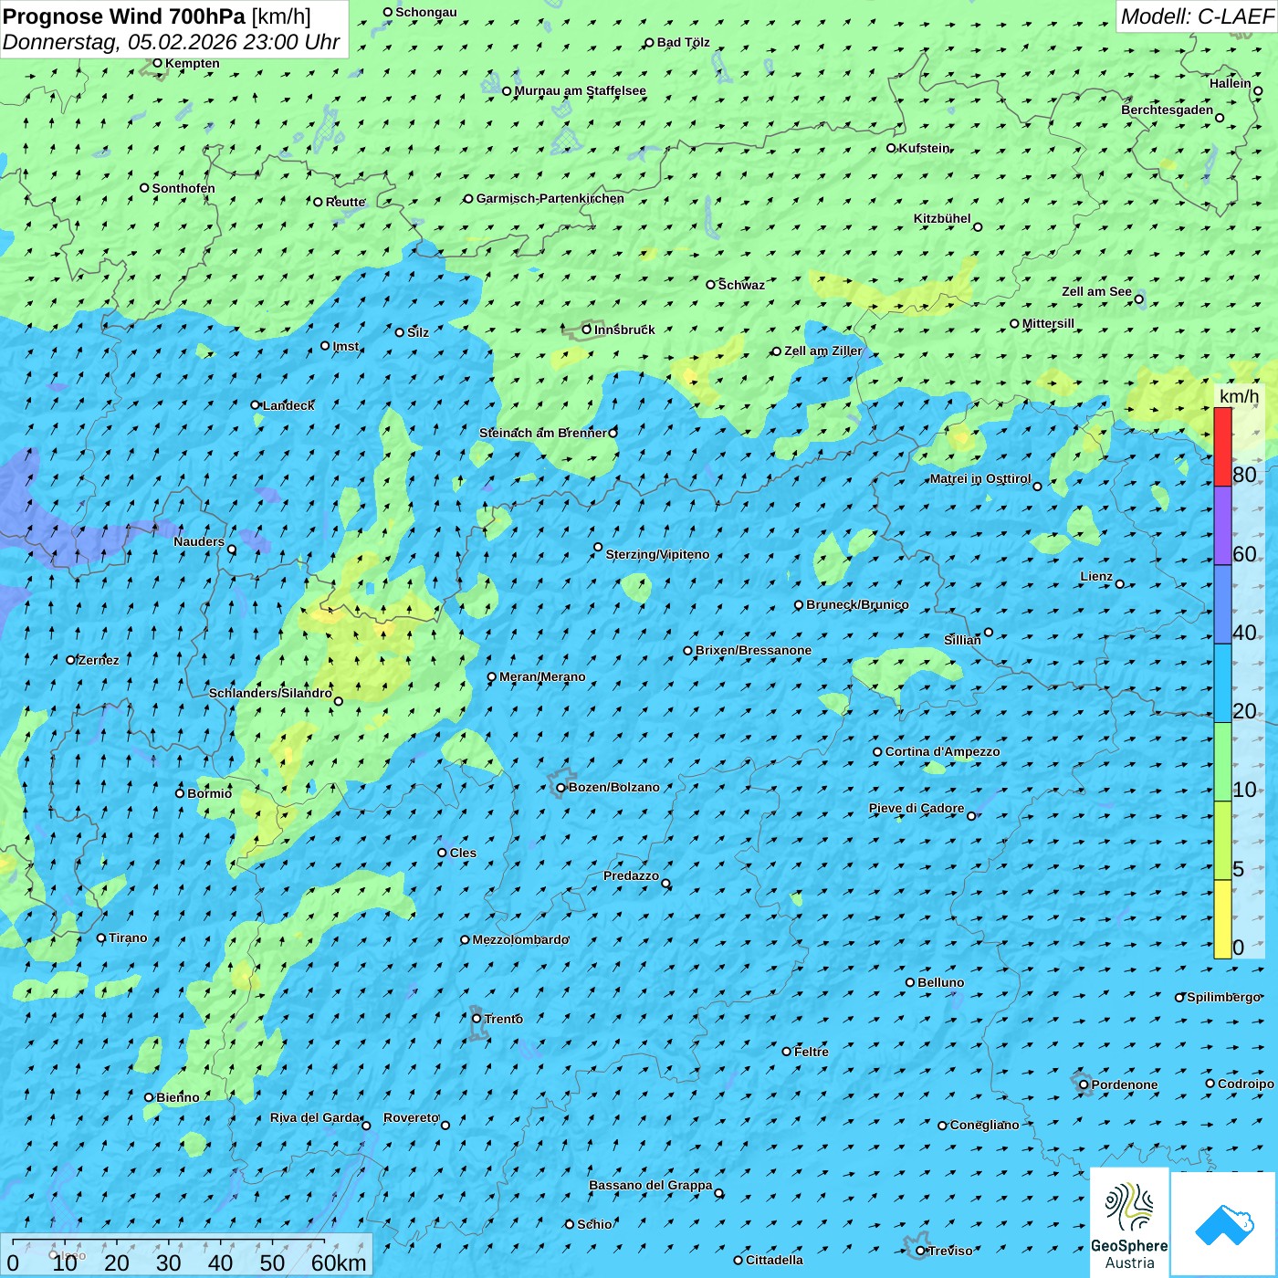Image resolution: width=1278 pixels, height=1278 pixels.
Task: Click the '60km' scale bar label
Action: [x=339, y=1262]
